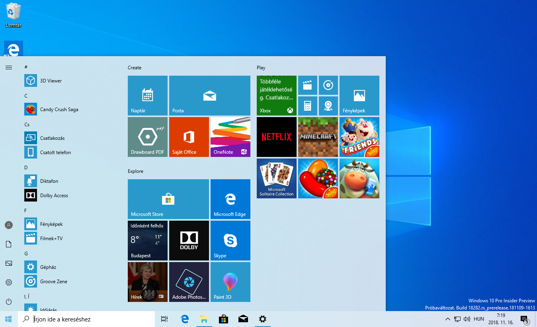Click the volume icon in system tray
The width and height of the screenshot is (537, 327).
pyautogui.click(x=467, y=319)
